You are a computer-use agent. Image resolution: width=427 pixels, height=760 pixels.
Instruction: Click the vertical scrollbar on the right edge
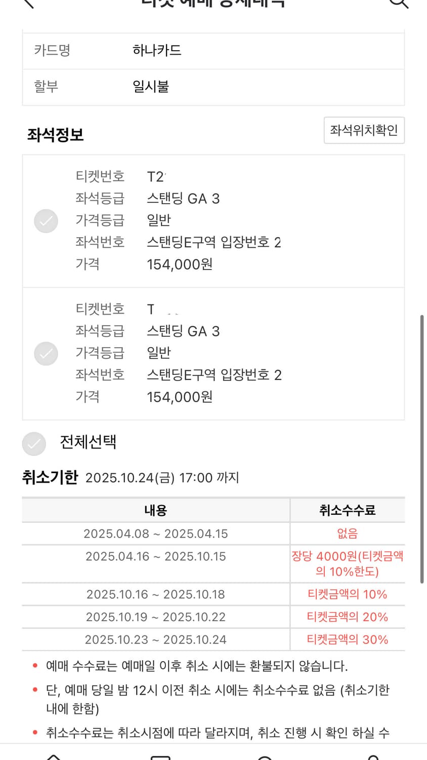pyautogui.click(x=422, y=449)
